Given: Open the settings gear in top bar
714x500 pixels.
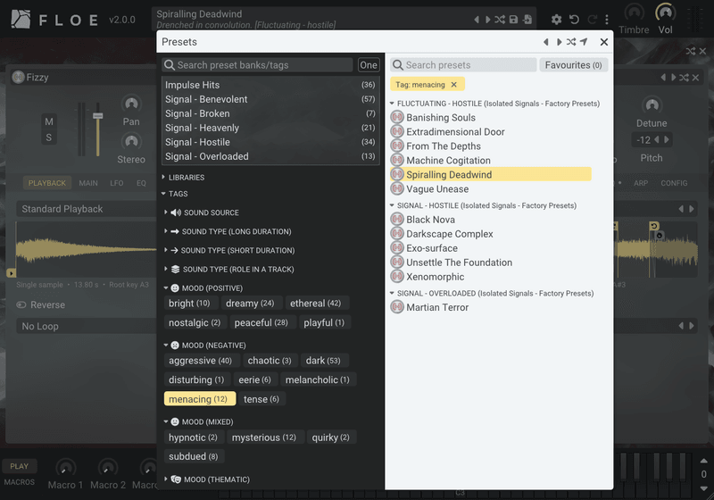Looking at the screenshot, I should [556, 20].
